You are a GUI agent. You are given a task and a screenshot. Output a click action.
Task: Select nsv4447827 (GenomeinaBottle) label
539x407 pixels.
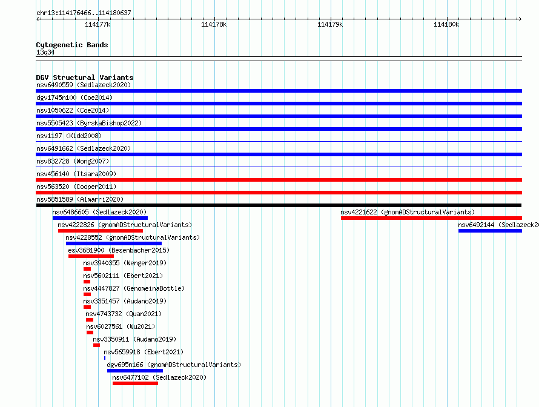click(x=134, y=288)
